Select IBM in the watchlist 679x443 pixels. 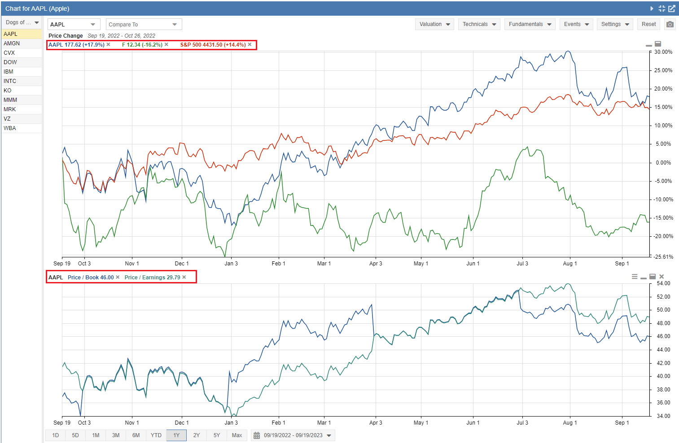[22, 72]
